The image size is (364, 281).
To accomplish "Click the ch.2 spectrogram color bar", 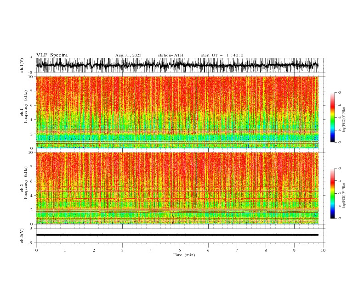I will point(332,193).
